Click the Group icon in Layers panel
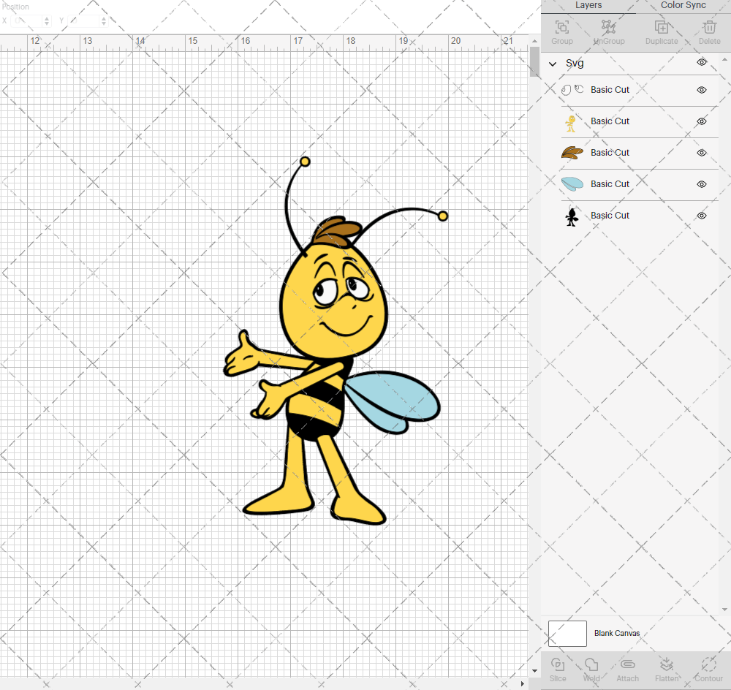The width and height of the screenshot is (731, 690). click(561, 28)
